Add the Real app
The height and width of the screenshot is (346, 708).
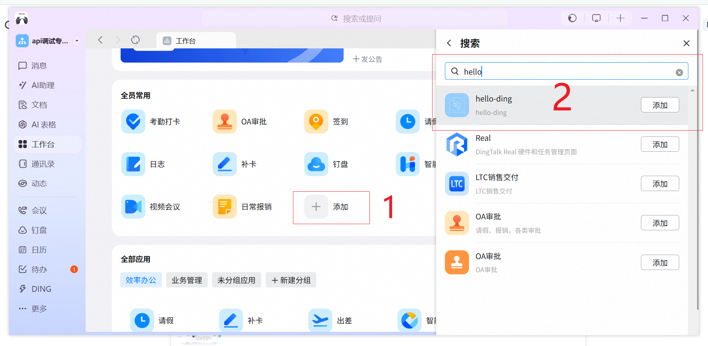point(660,144)
